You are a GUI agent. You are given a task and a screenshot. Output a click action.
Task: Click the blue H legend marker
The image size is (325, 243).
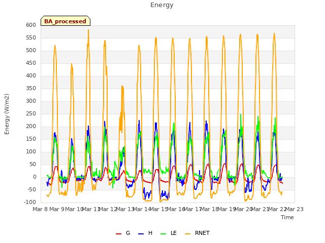141,234
